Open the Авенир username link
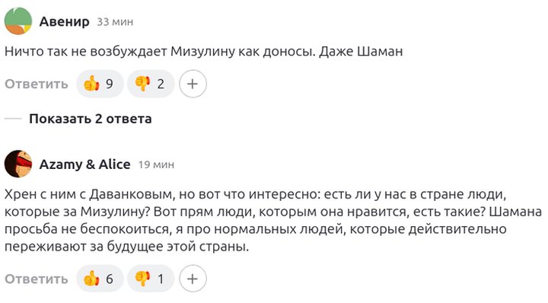 (x=64, y=21)
